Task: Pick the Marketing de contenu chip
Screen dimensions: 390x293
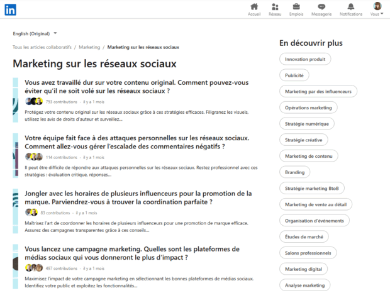Action: 309,156
